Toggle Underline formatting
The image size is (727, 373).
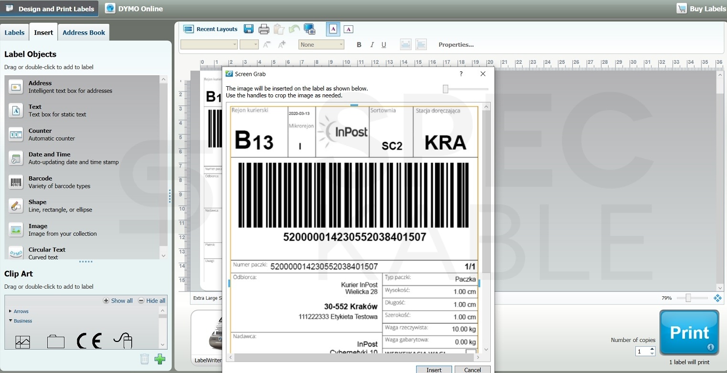pyautogui.click(x=384, y=45)
